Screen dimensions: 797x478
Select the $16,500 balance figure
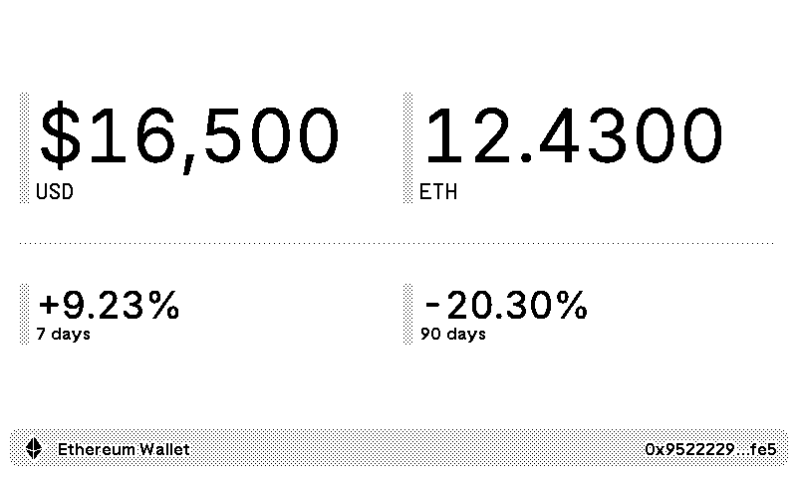[189, 137]
